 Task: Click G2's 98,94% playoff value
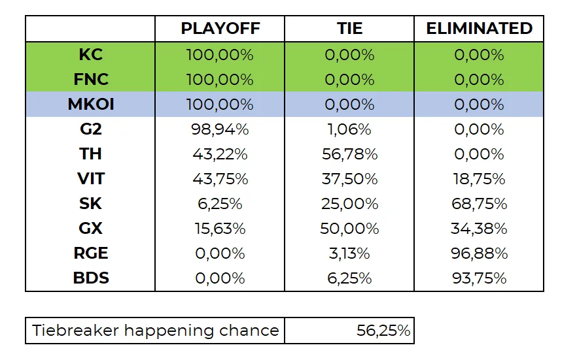pyautogui.click(x=220, y=129)
